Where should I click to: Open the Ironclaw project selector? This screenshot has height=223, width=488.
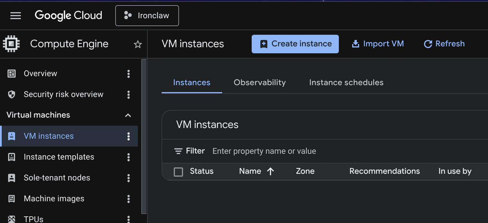[x=147, y=16]
